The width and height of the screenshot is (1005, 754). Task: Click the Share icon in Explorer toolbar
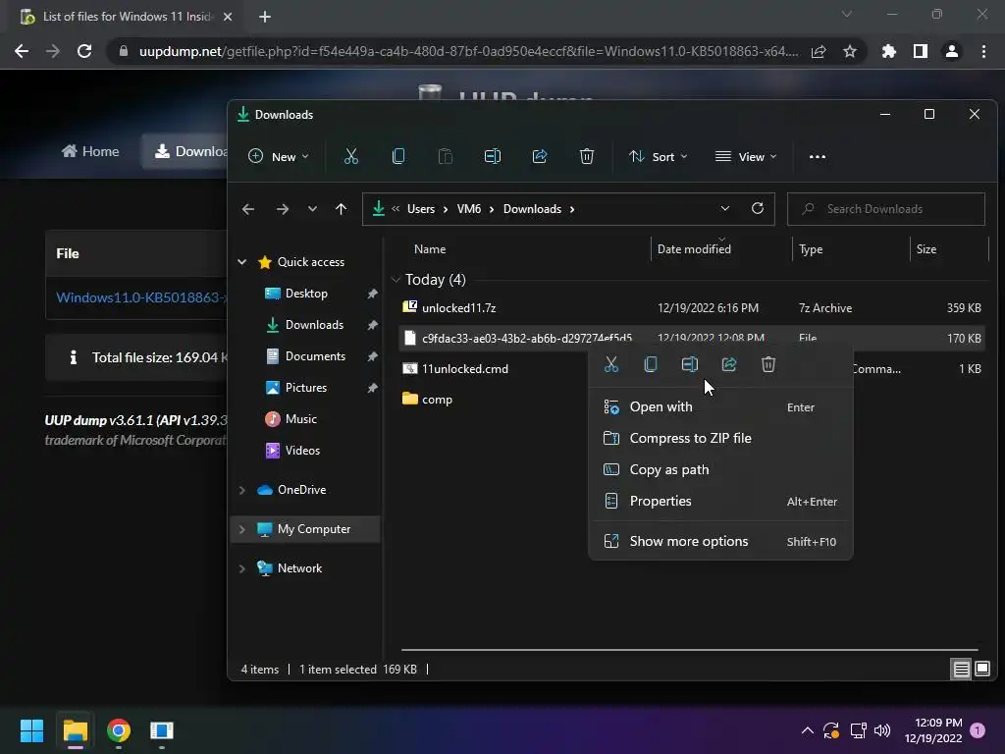click(540, 156)
